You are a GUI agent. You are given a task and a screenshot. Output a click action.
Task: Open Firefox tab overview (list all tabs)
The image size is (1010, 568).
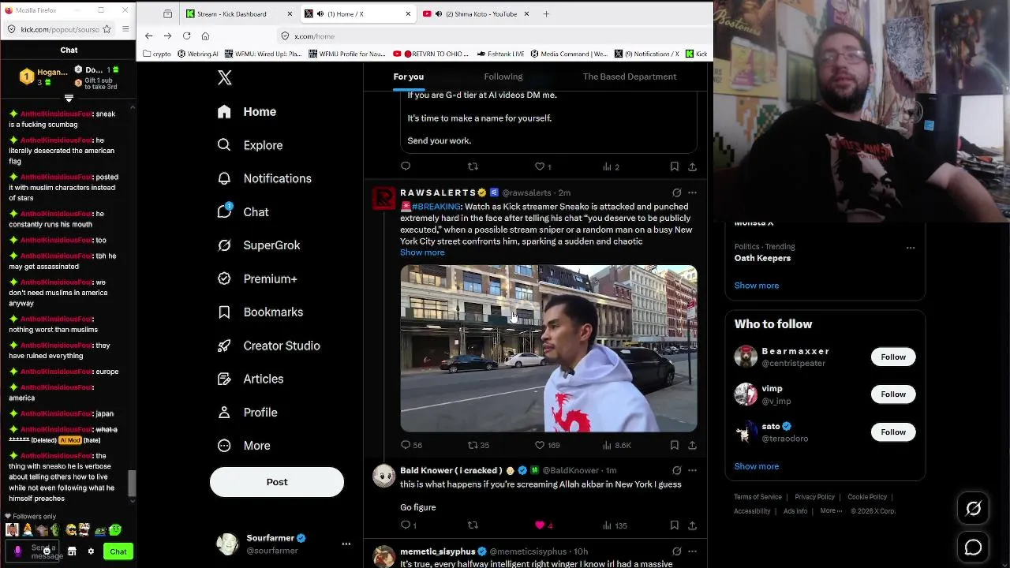click(x=168, y=13)
